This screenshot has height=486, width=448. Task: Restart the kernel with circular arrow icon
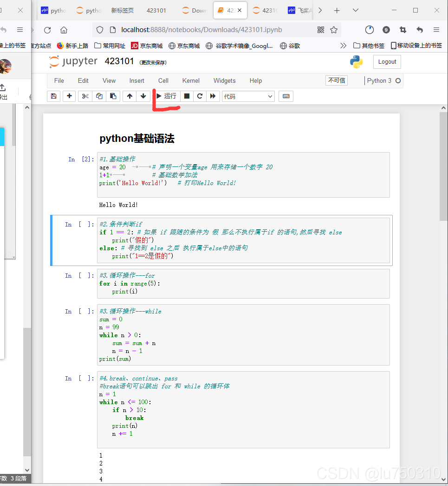(x=200, y=96)
